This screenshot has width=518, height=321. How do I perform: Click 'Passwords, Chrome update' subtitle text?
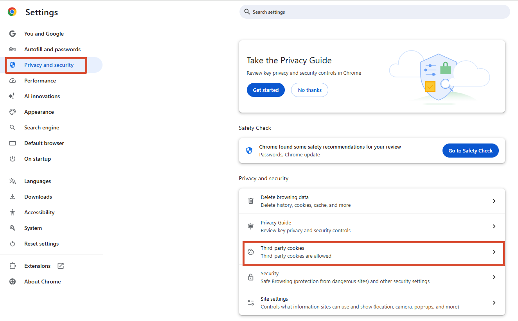290,155
